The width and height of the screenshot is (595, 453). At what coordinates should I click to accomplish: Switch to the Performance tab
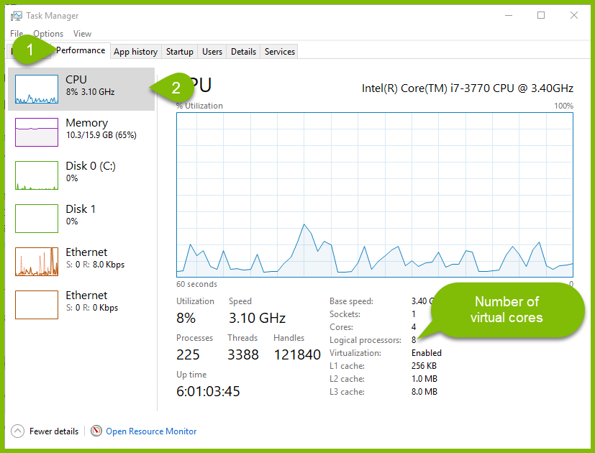81,50
